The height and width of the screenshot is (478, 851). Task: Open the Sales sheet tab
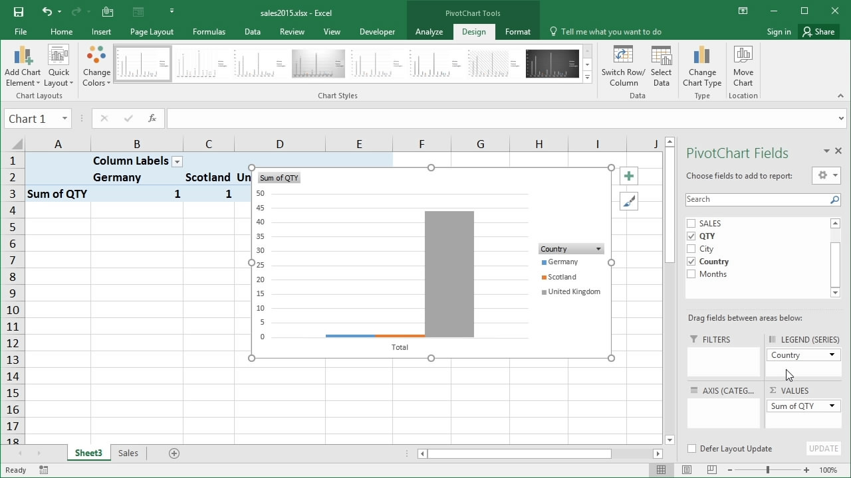(128, 453)
